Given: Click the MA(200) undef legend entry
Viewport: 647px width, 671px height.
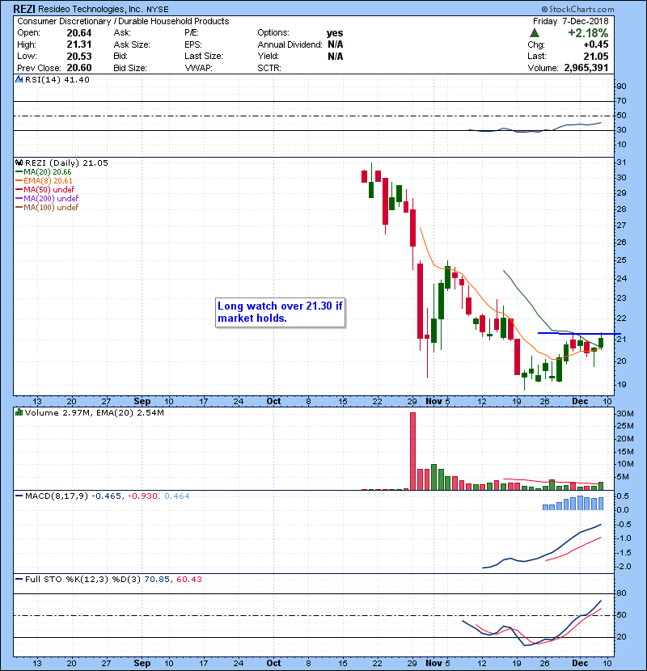Looking at the screenshot, I should 47,199.
